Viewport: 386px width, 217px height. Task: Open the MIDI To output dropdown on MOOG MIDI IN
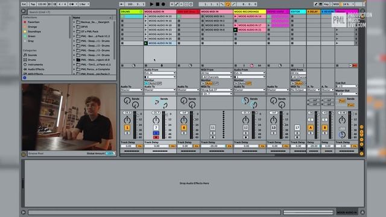pos(217,90)
